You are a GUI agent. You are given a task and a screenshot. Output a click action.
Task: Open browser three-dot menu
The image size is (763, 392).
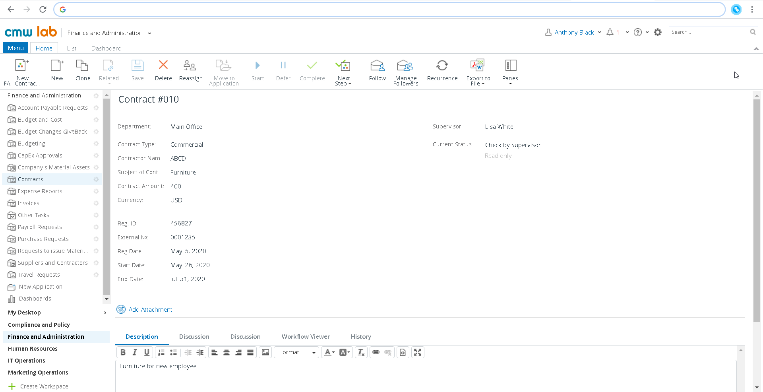pyautogui.click(x=752, y=10)
